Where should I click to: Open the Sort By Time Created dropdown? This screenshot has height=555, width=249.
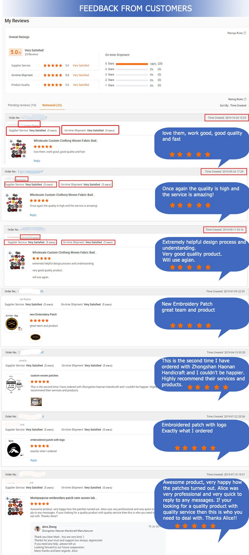[234, 106]
